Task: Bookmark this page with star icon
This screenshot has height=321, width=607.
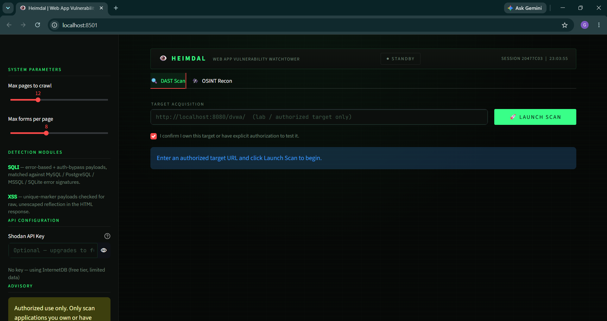Action: [565, 25]
